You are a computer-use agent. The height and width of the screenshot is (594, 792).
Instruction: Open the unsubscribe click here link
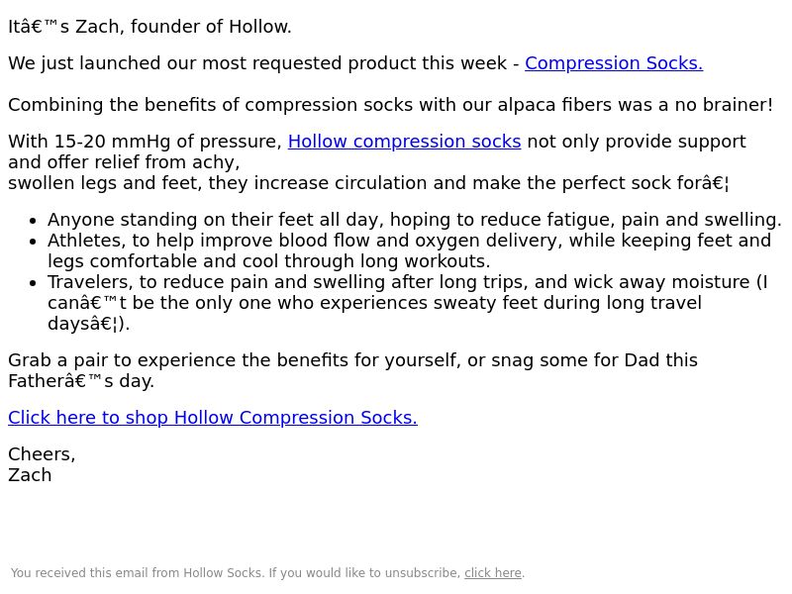click(492, 573)
